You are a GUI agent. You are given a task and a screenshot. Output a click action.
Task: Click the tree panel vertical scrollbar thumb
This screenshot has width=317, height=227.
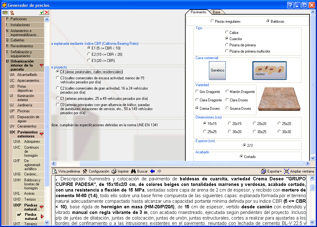[x=47, y=126]
